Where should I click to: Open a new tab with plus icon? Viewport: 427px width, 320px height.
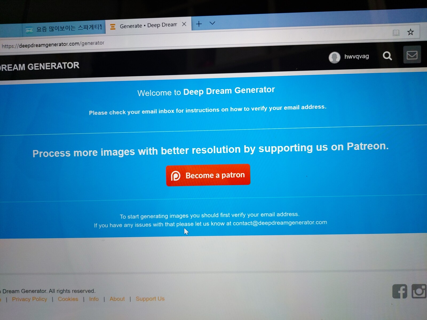pyautogui.click(x=199, y=24)
